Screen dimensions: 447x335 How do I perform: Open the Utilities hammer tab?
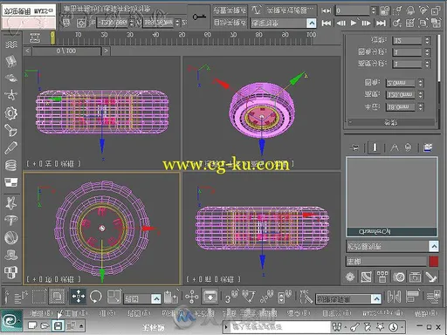[x=431, y=277]
